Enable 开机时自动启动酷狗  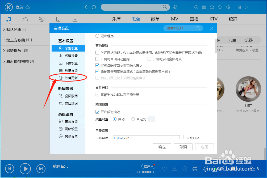[x=97, y=59]
